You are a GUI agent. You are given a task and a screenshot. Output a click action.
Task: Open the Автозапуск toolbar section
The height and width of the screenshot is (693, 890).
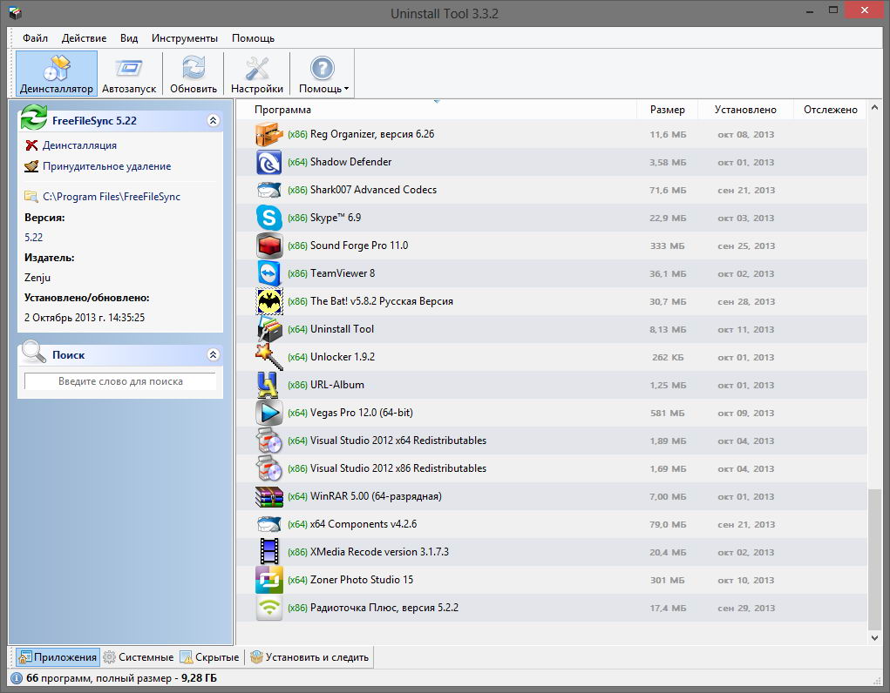129,69
